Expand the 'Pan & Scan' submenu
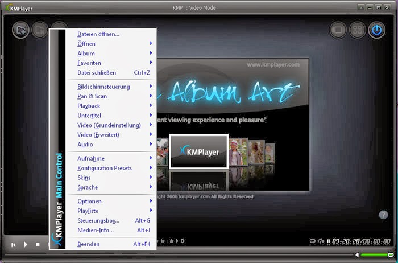The image size is (398, 263). coord(111,96)
